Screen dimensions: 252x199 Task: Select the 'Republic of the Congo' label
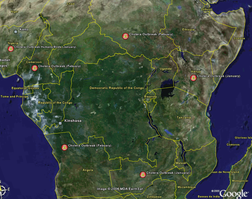click(x=55, y=103)
